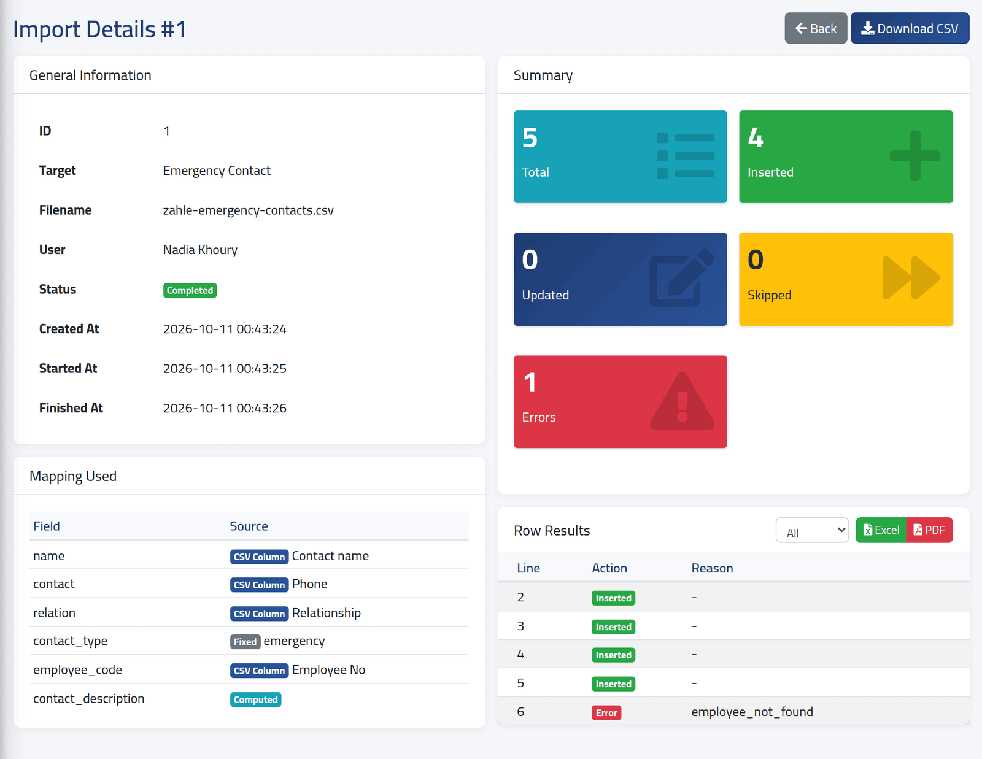Image resolution: width=982 pixels, height=759 pixels.
Task: Click the number 4 on the Inserted card
Action: pyautogui.click(x=756, y=138)
